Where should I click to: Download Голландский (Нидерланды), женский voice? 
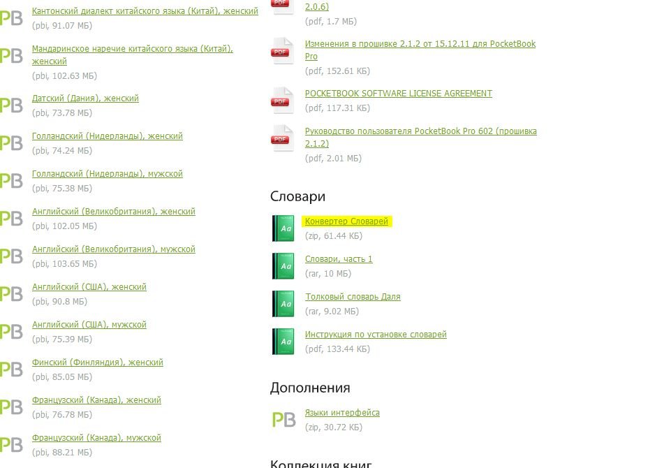click(108, 136)
